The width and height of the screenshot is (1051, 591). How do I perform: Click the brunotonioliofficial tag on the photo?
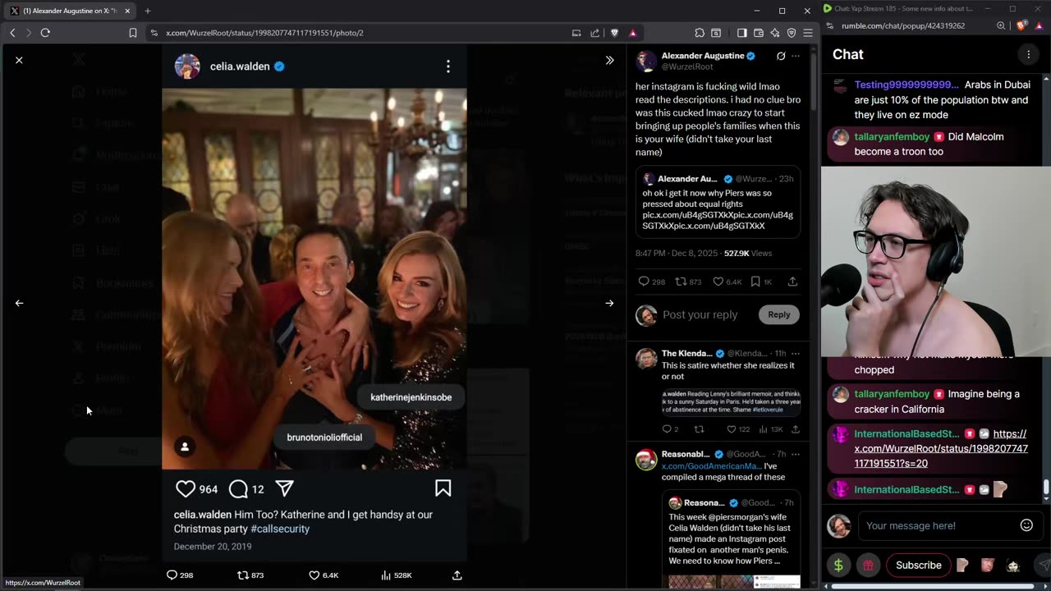pyautogui.click(x=324, y=438)
